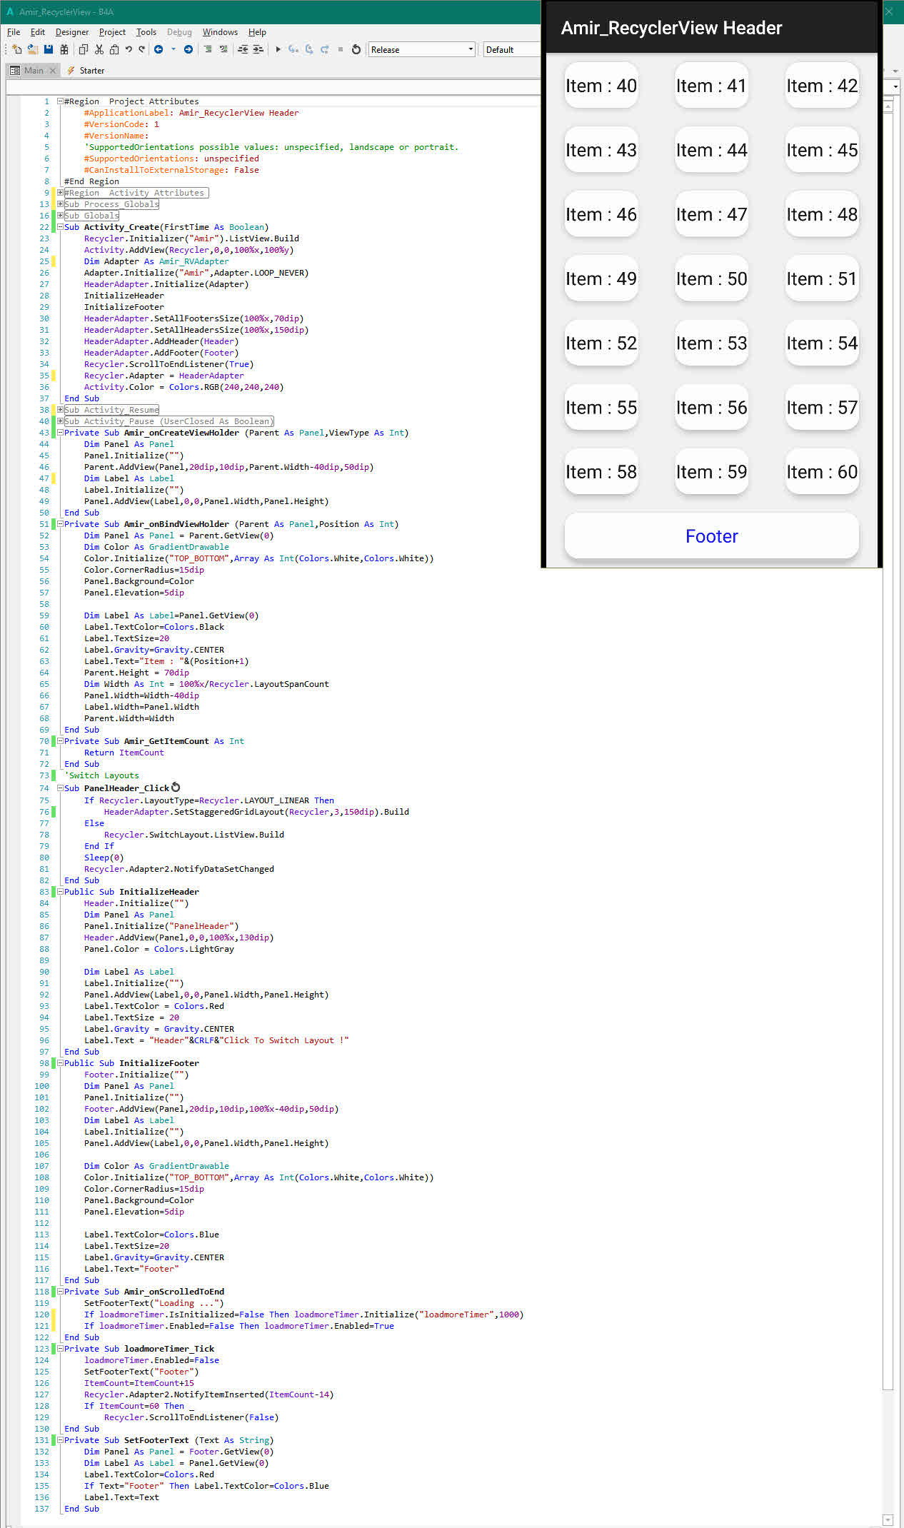The image size is (904, 1528).
Task: Collapse the Project Attributes region
Action: point(61,101)
